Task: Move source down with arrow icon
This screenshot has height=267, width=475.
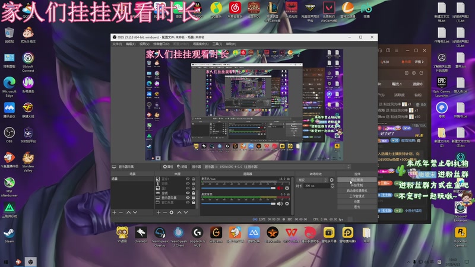Action: point(186,212)
